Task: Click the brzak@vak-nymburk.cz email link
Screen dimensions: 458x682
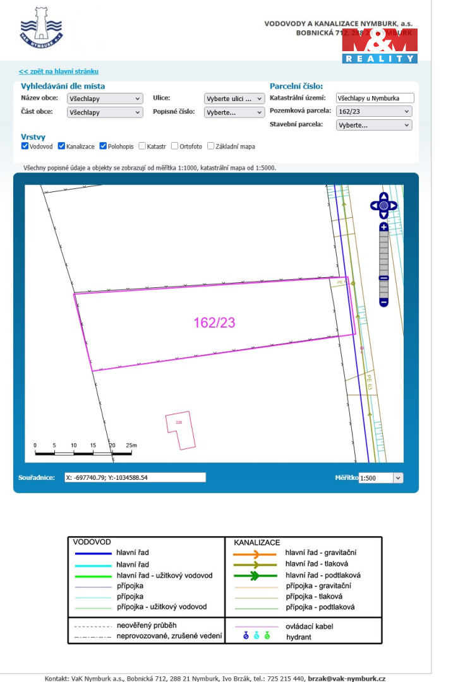Action: point(346,678)
